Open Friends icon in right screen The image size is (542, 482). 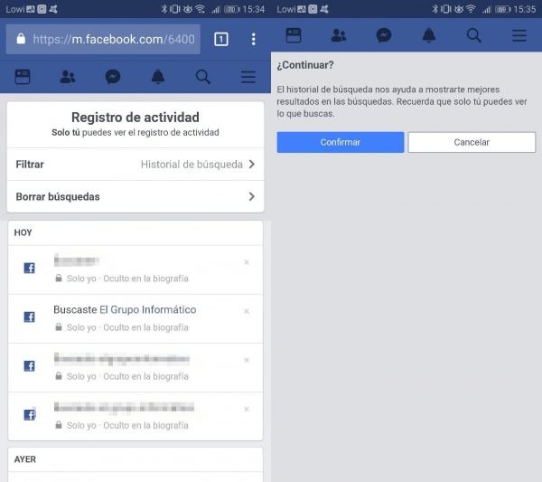tap(339, 35)
